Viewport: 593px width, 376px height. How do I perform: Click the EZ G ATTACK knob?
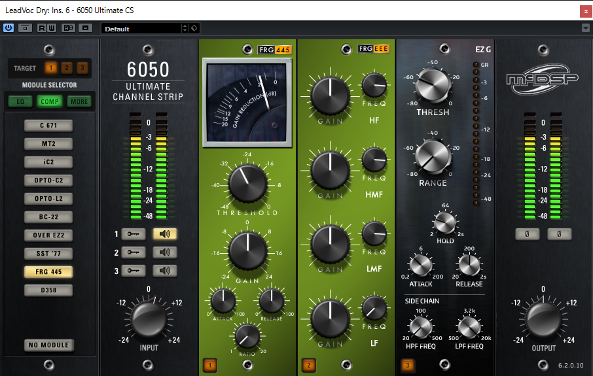(x=421, y=265)
